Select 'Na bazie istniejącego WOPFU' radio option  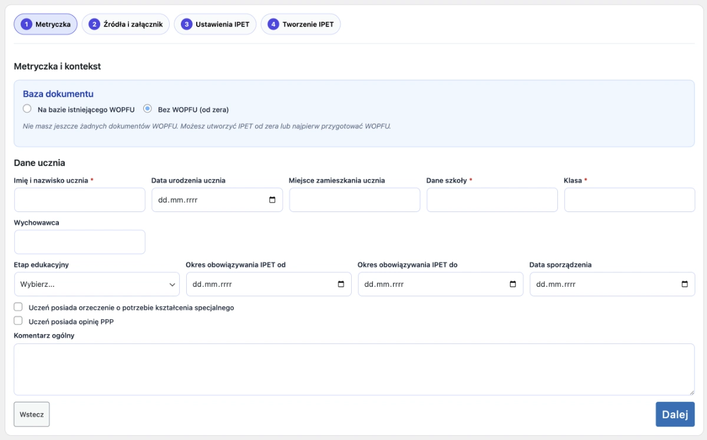pyautogui.click(x=27, y=109)
